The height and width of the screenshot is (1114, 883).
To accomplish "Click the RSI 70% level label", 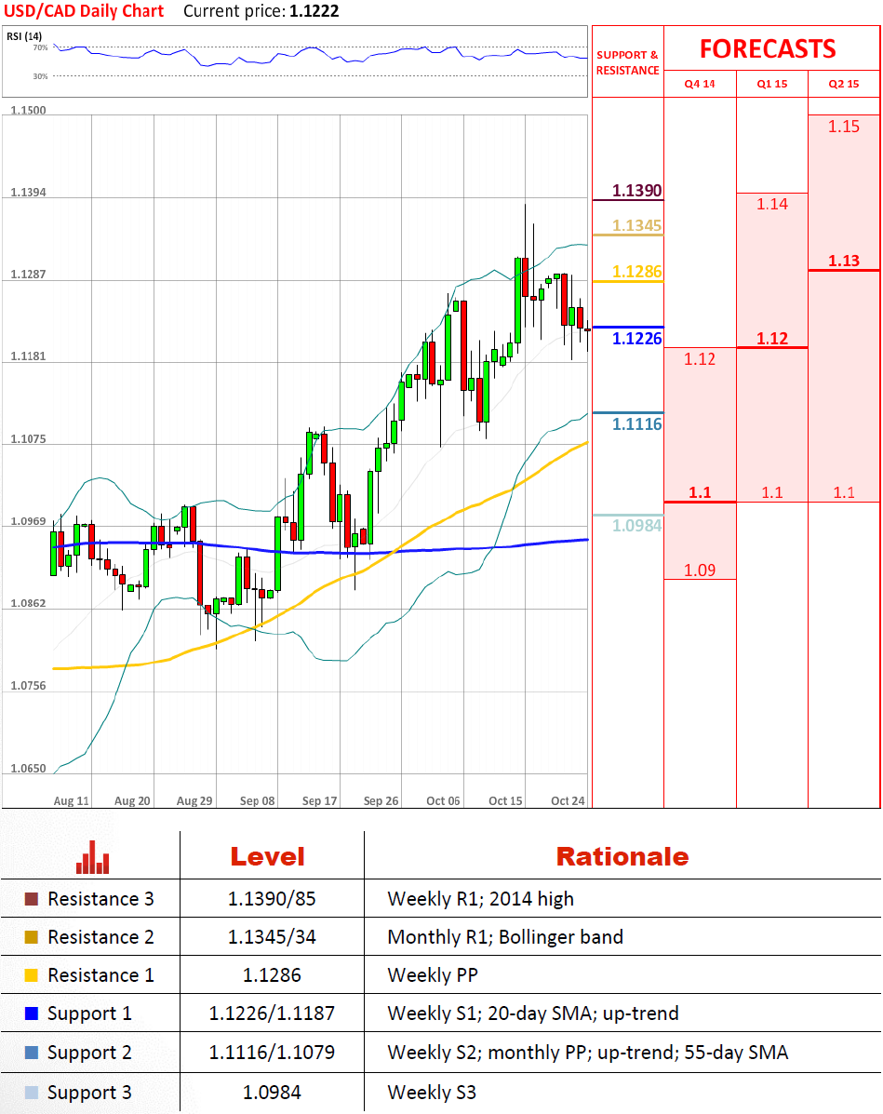I will [x=41, y=47].
